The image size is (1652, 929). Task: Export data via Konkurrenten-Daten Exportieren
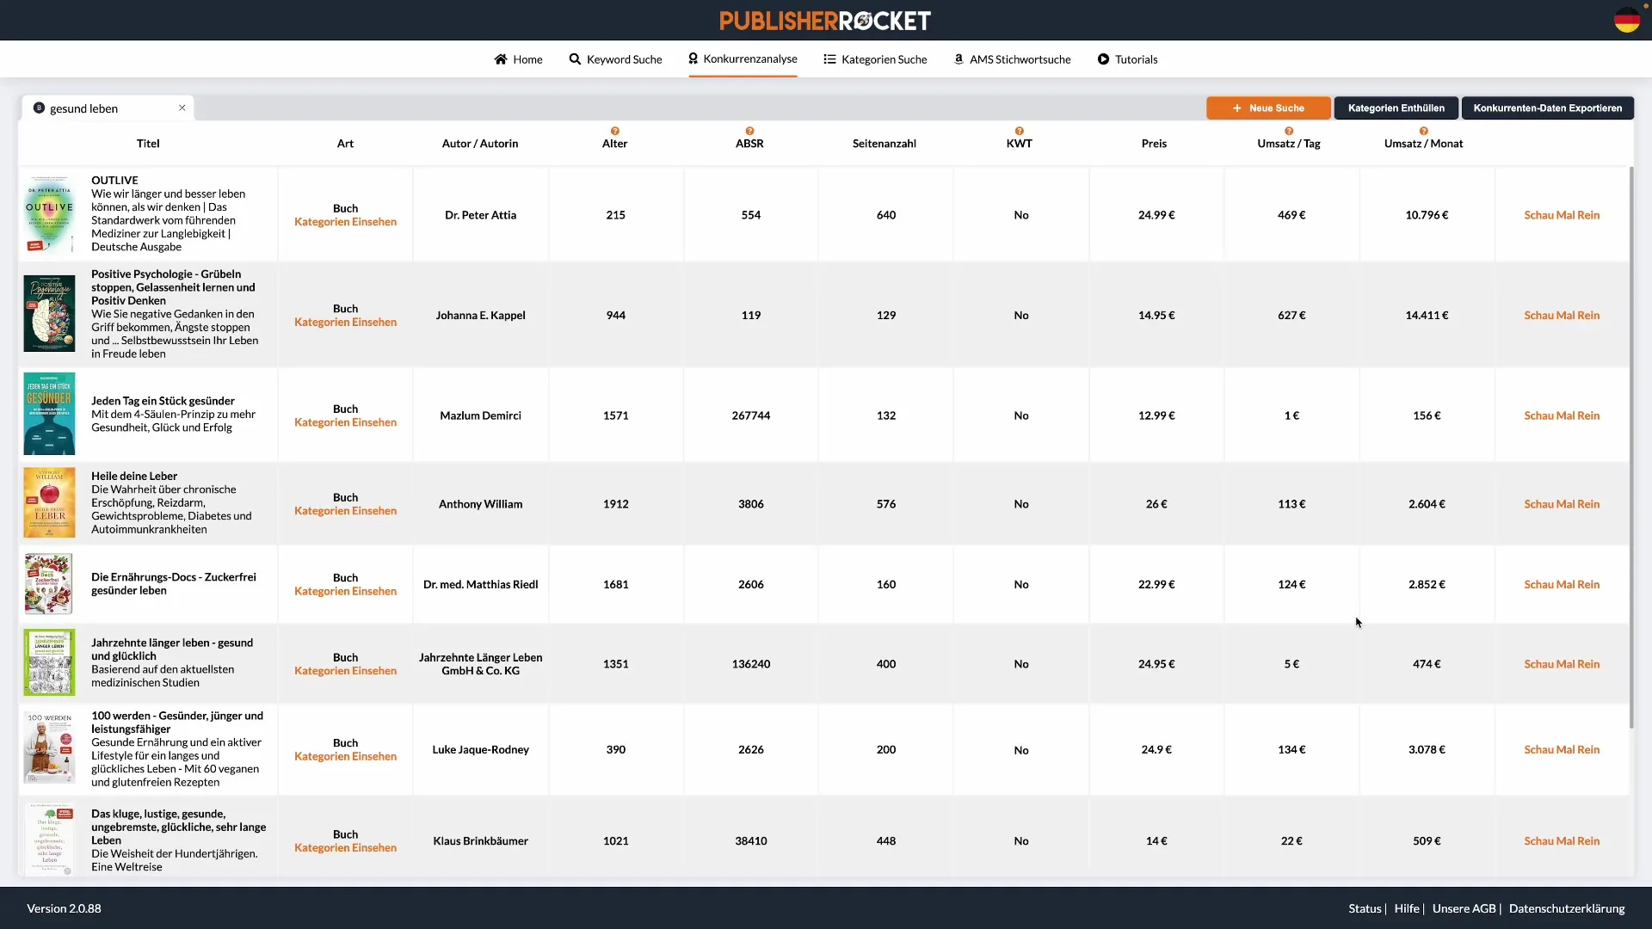[x=1547, y=108]
